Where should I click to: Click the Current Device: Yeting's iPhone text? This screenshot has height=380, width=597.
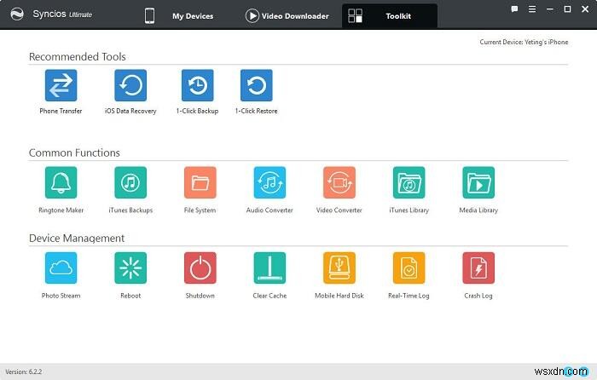coord(524,43)
